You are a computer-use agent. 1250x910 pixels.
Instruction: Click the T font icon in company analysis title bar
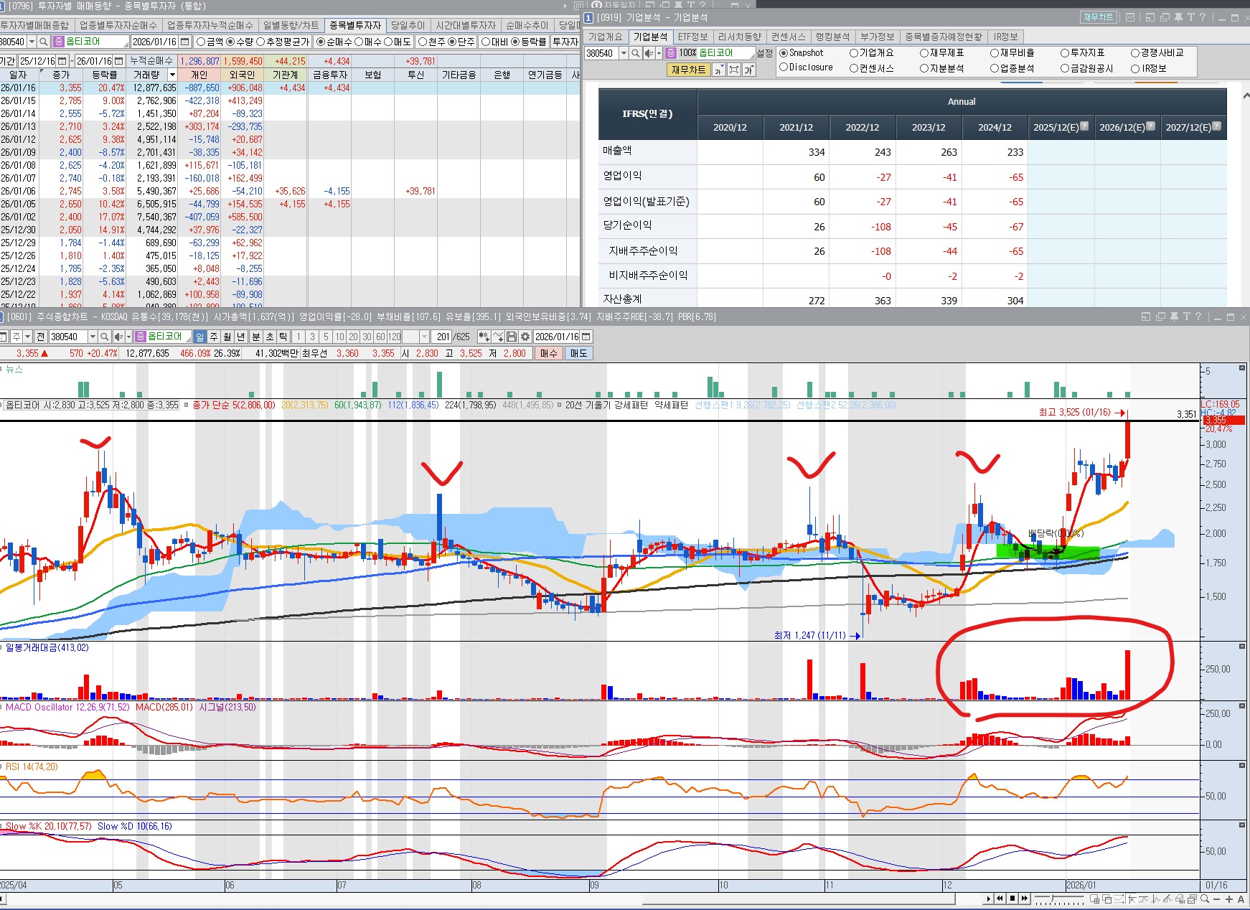coord(1190,17)
